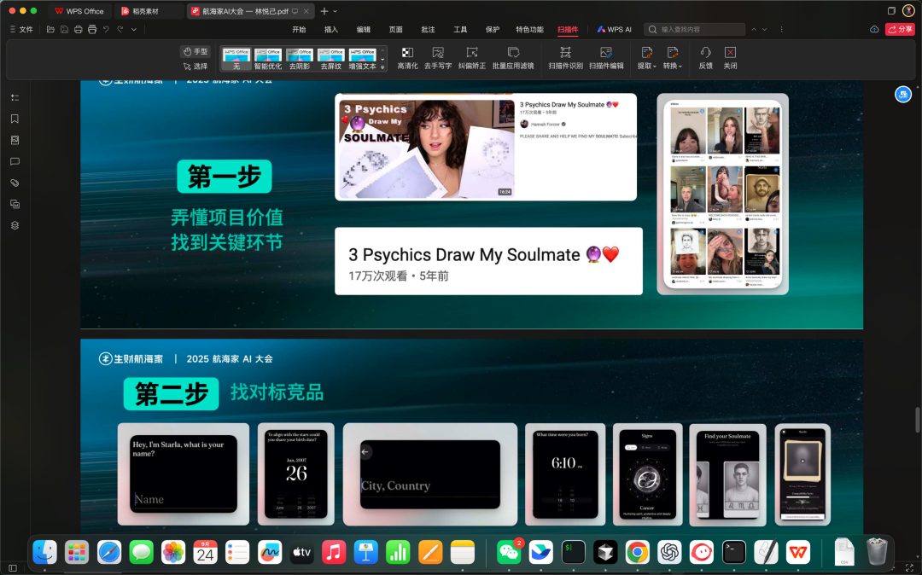Open WeChat from the Dock
The image size is (922, 575).
click(x=509, y=552)
